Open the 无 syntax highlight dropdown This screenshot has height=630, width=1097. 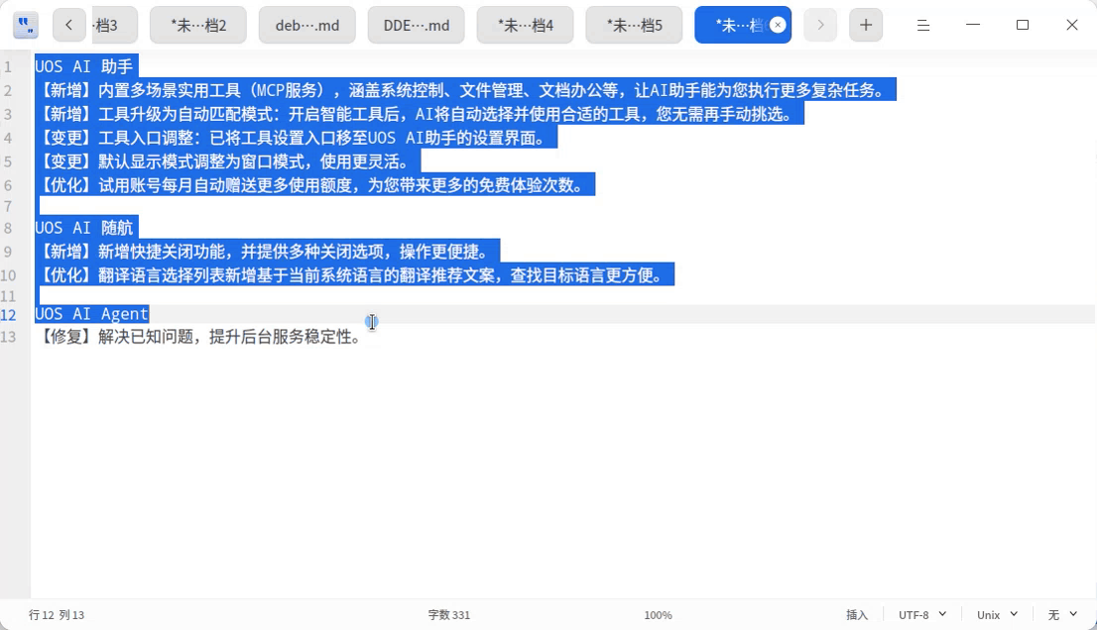click(1062, 614)
